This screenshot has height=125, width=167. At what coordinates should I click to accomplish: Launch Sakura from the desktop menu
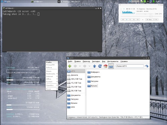point(52,67)
